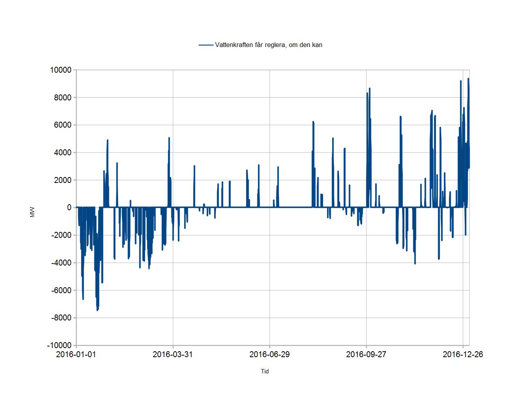Select the y-axis label 8000
The image size is (521, 403).
63,98
